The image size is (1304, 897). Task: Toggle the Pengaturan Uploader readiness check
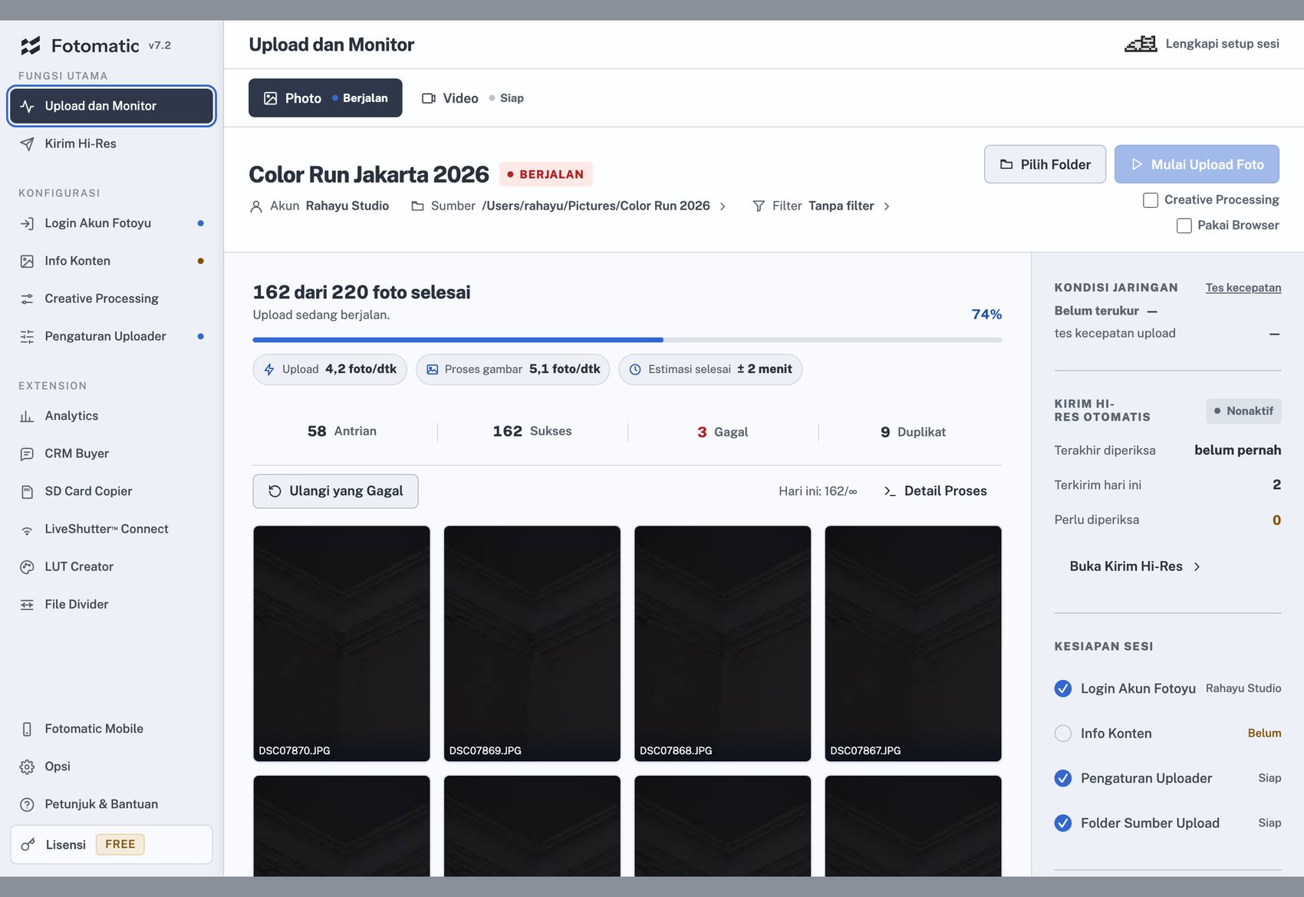[1063, 778]
